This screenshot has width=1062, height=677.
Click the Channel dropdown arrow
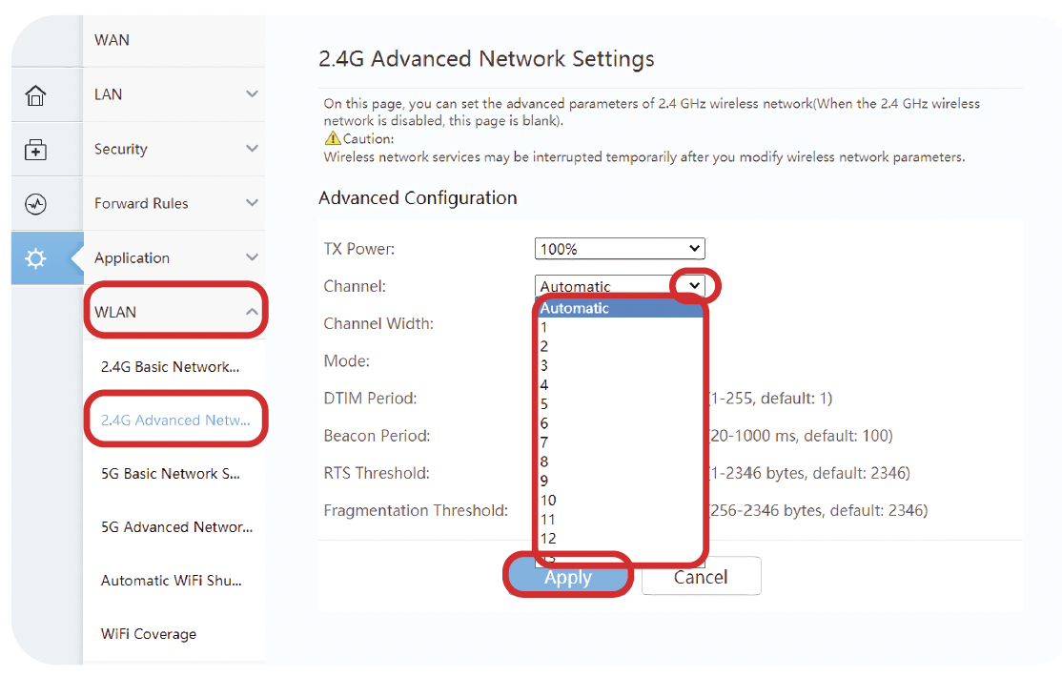(695, 285)
